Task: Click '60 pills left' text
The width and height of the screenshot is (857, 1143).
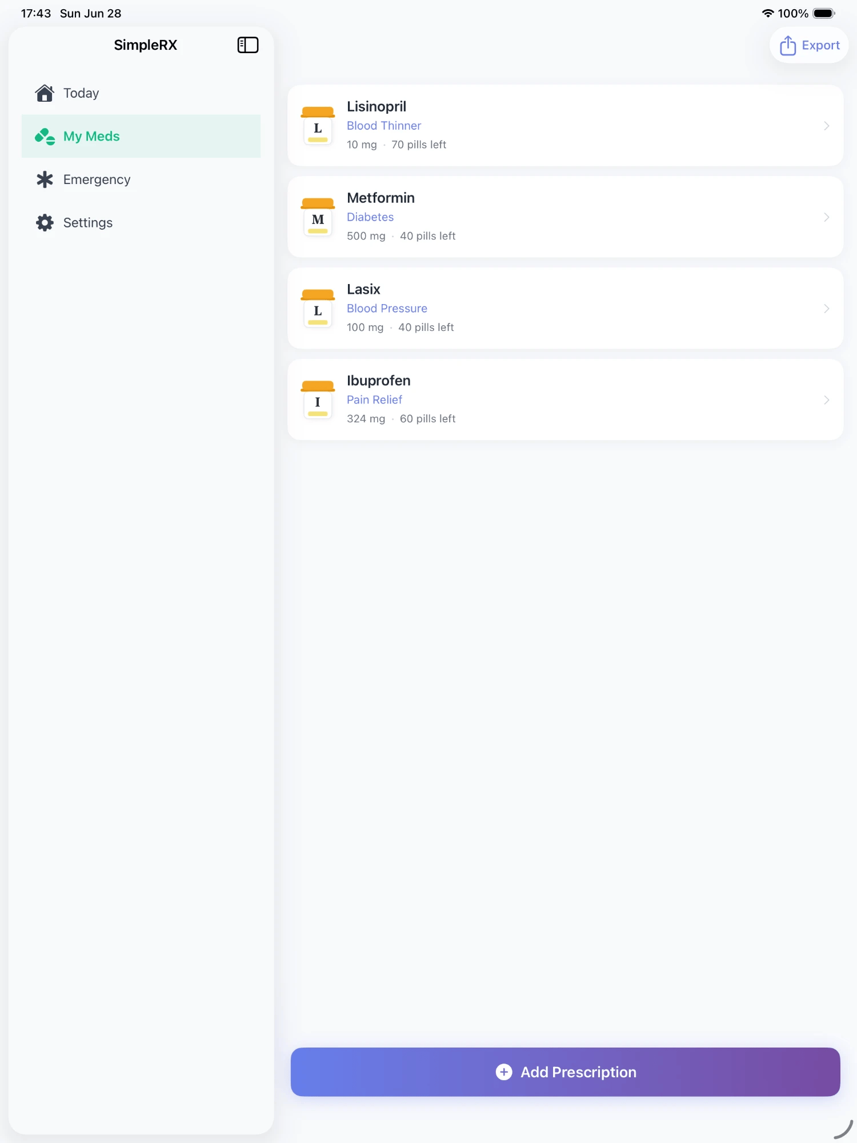Action: pos(428,419)
